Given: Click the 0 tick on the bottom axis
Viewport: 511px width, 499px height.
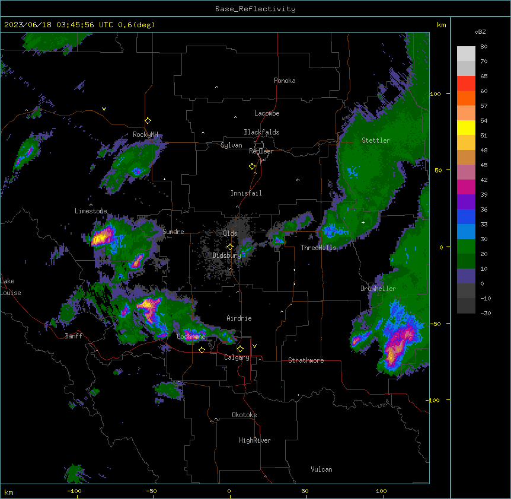Looking at the screenshot, I should point(229,491).
